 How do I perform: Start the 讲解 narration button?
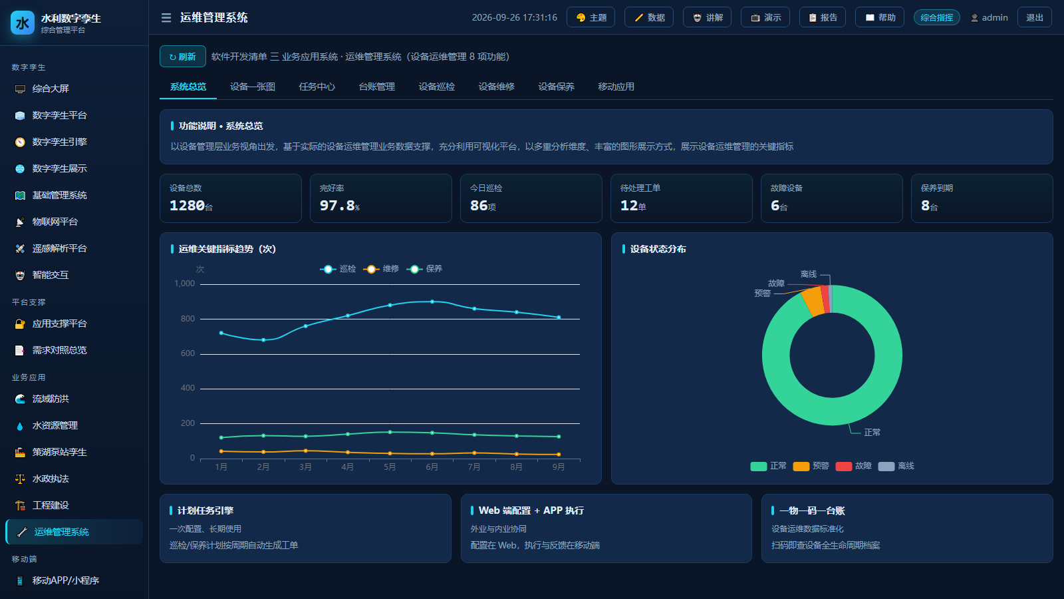(x=707, y=17)
